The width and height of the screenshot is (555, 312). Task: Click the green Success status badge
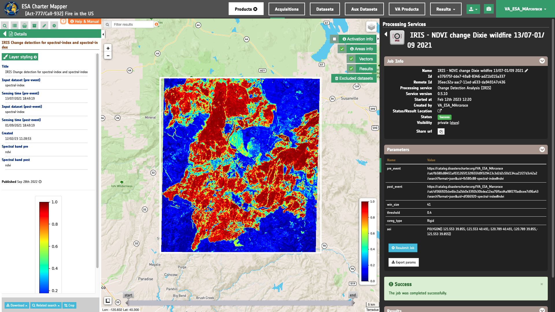444,117
